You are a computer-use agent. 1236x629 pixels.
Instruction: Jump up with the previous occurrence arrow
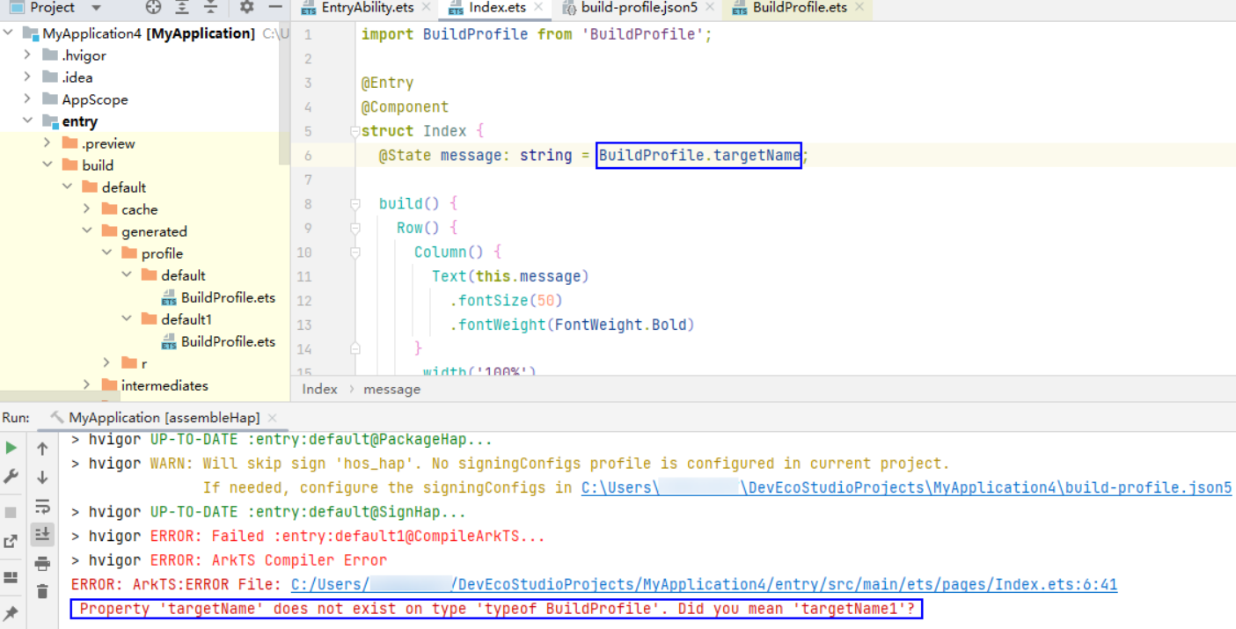[41, 449]
